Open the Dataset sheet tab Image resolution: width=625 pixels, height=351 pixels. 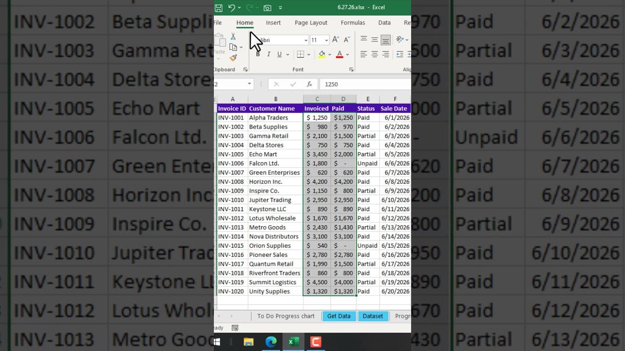tap(373, 316)
